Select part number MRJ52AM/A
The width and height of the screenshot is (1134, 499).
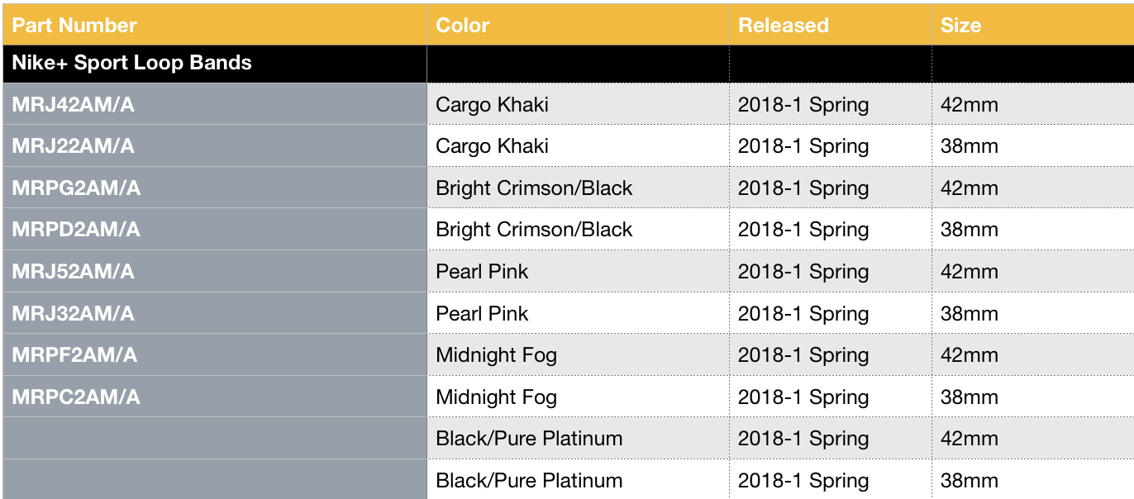click(73, 272)
